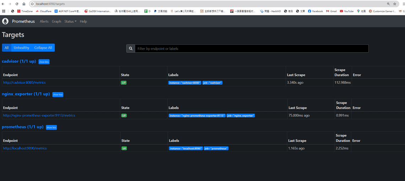This screenshot has width=405, height=181.
Task: Click the Prometheus flame logo icon
Action: coord(5,21)
